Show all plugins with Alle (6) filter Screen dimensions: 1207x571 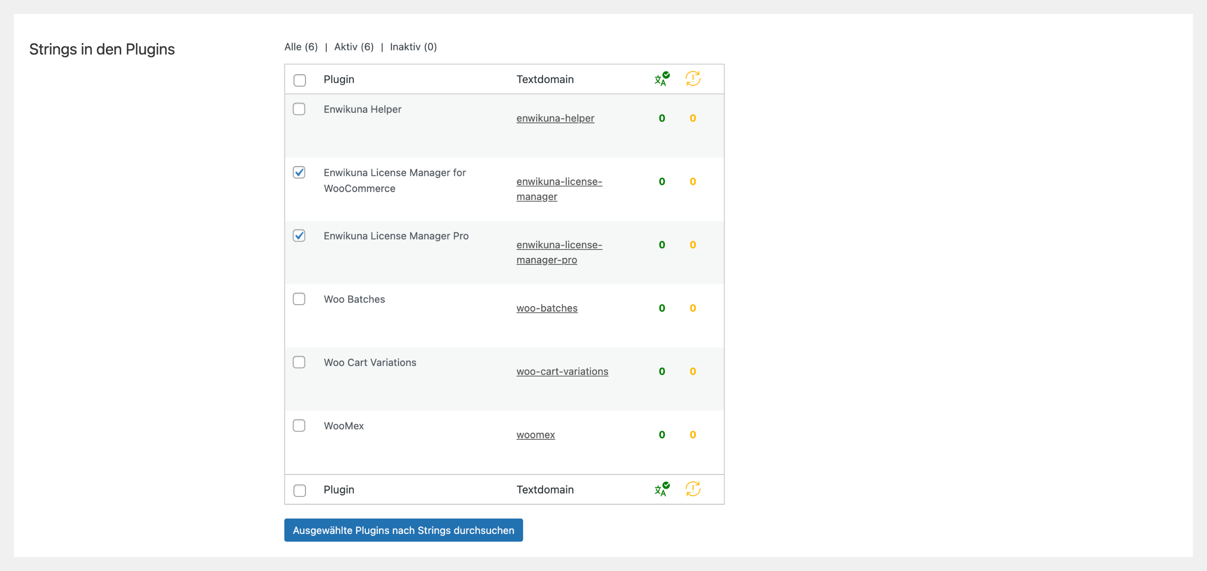click(301, 47)
